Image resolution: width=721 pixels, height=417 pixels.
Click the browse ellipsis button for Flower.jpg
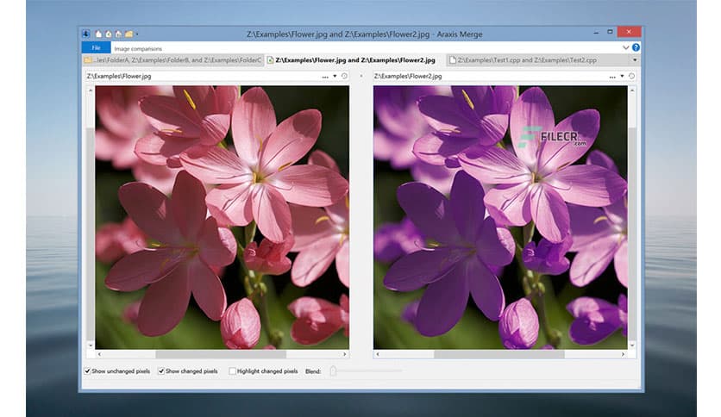click(x=324, y=77)
